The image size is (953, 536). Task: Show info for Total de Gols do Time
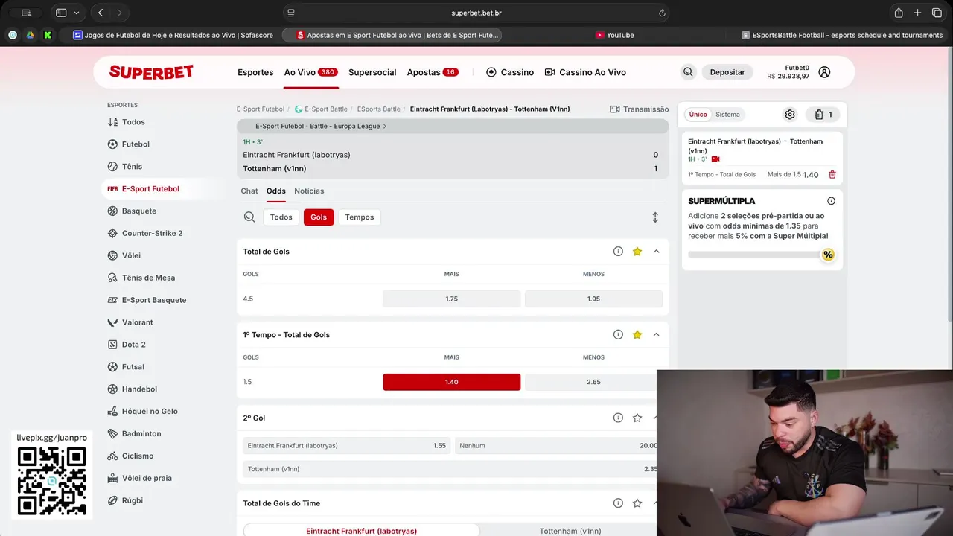(x=618, y=503)
